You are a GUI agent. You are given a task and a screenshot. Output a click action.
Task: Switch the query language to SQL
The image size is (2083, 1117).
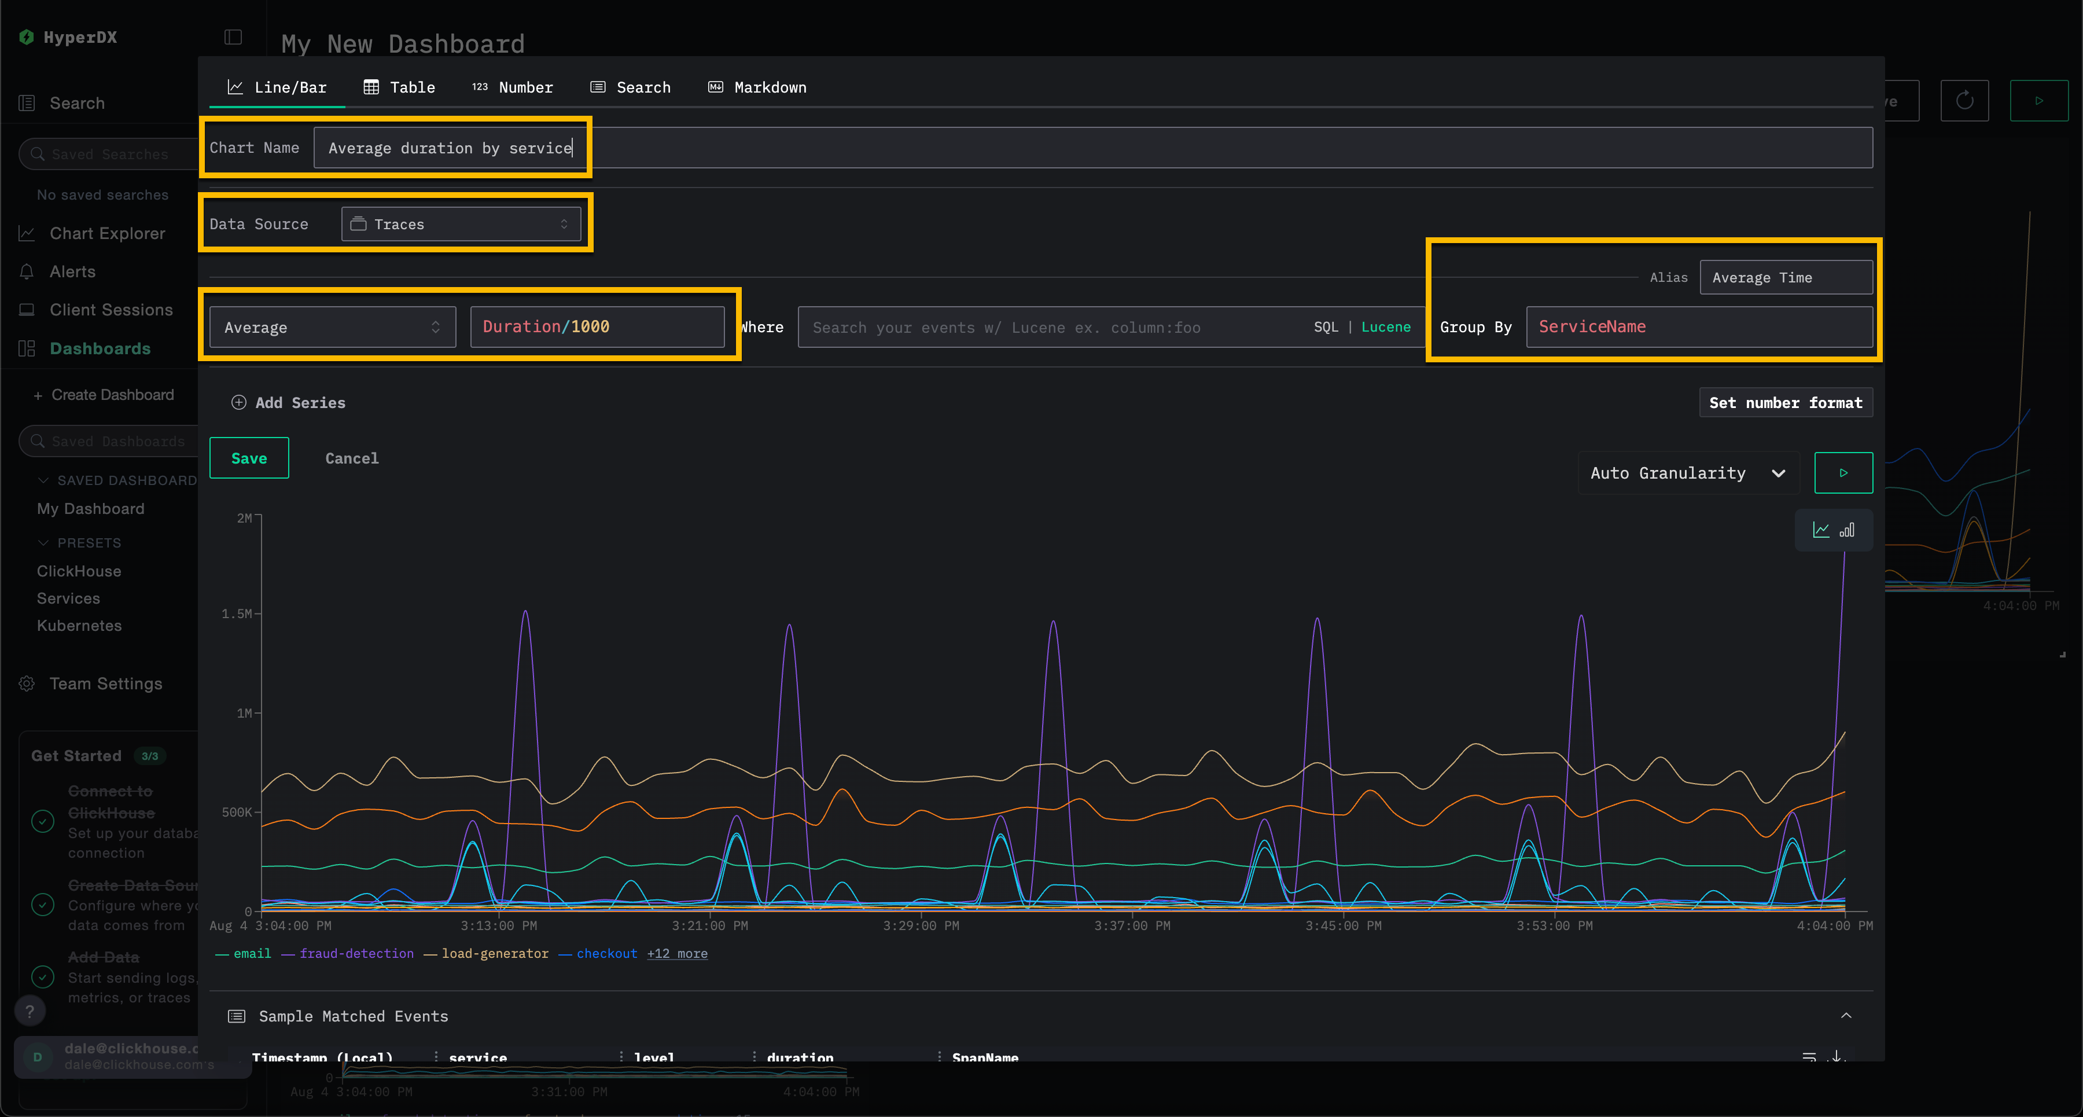click(x=1327, y=327)
